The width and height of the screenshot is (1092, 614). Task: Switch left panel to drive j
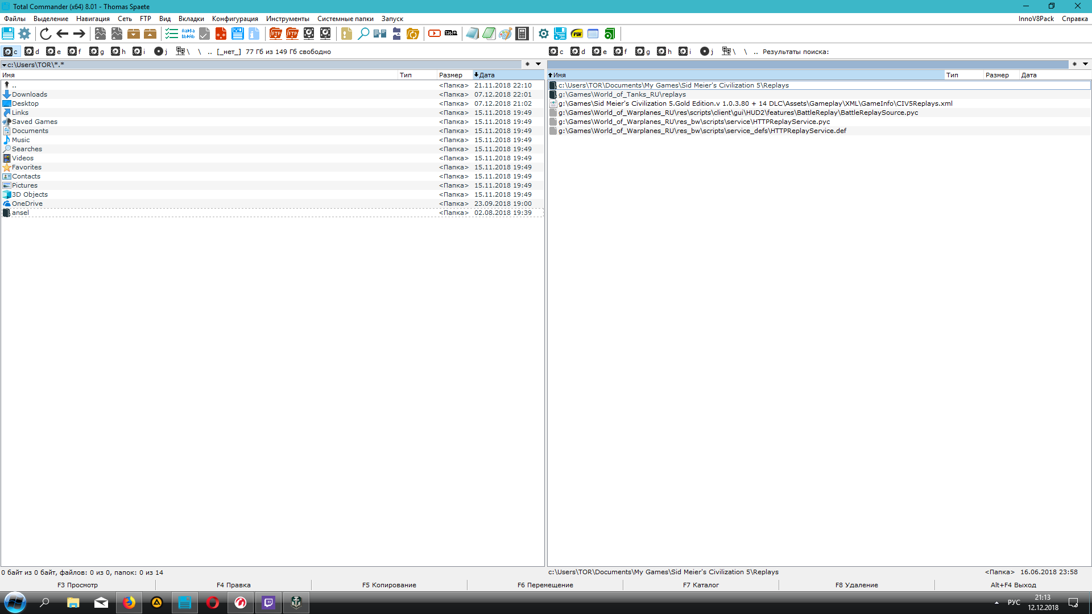pyautogui.click(x=161, y=52)
